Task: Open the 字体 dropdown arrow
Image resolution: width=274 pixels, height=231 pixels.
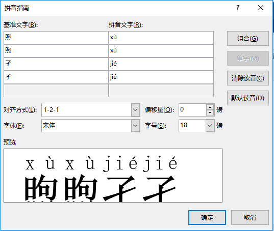Action: [135, 126]
